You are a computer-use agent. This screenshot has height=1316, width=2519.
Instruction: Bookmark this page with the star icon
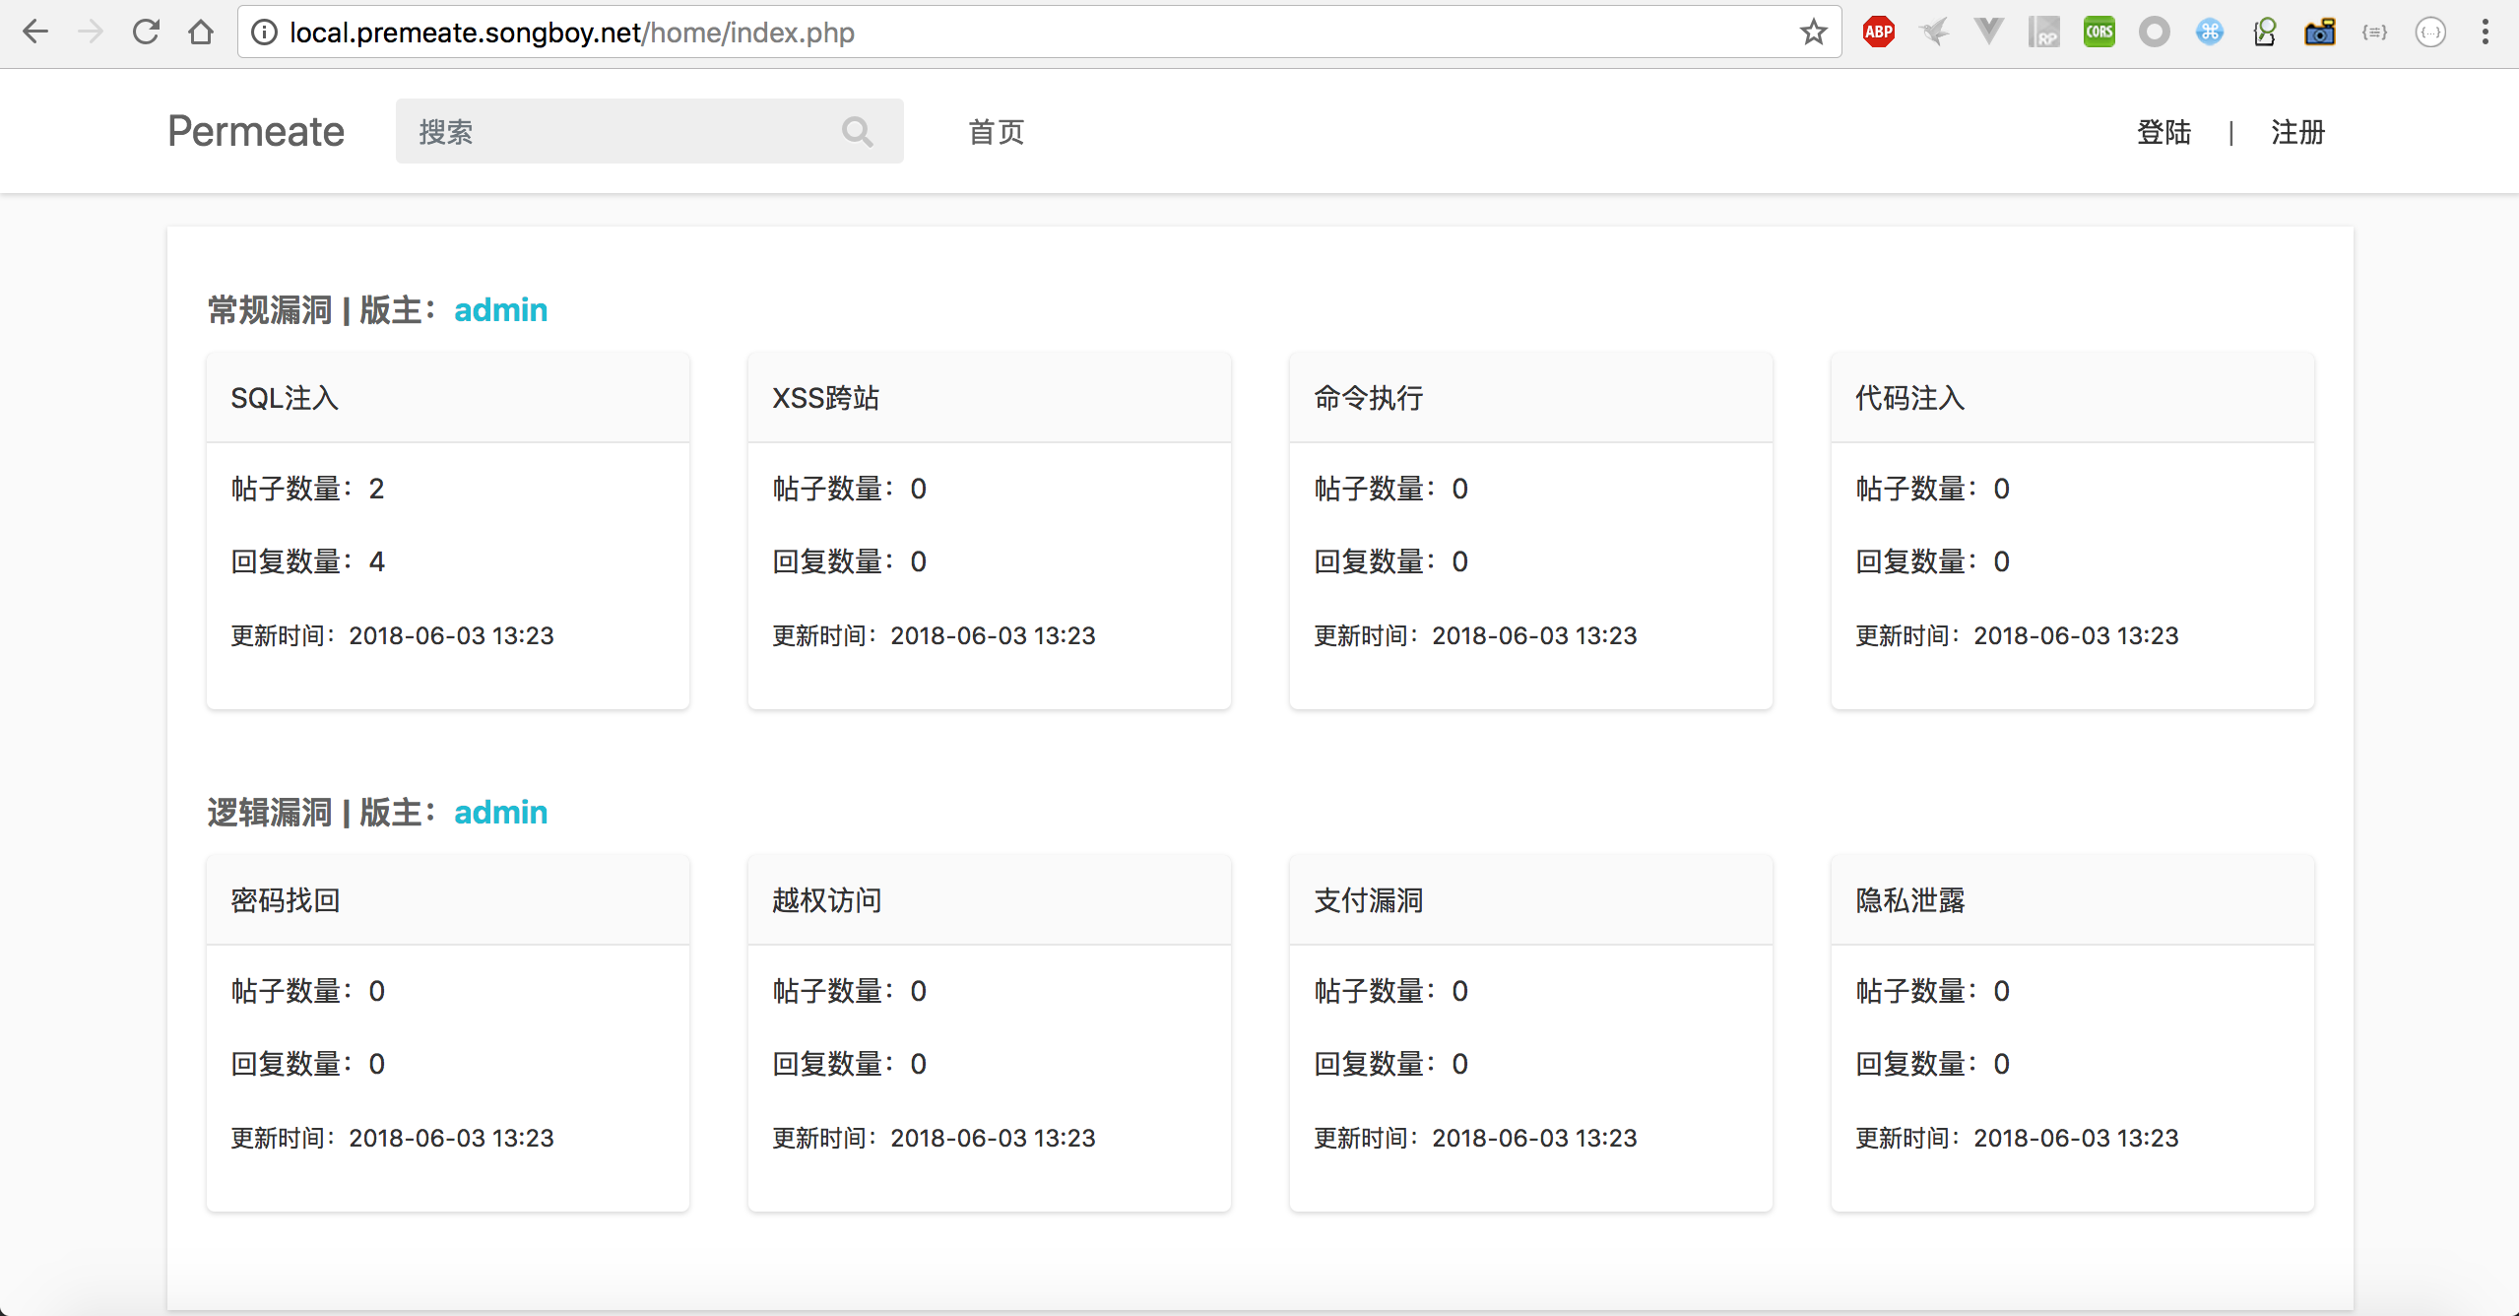point(1813,33)
